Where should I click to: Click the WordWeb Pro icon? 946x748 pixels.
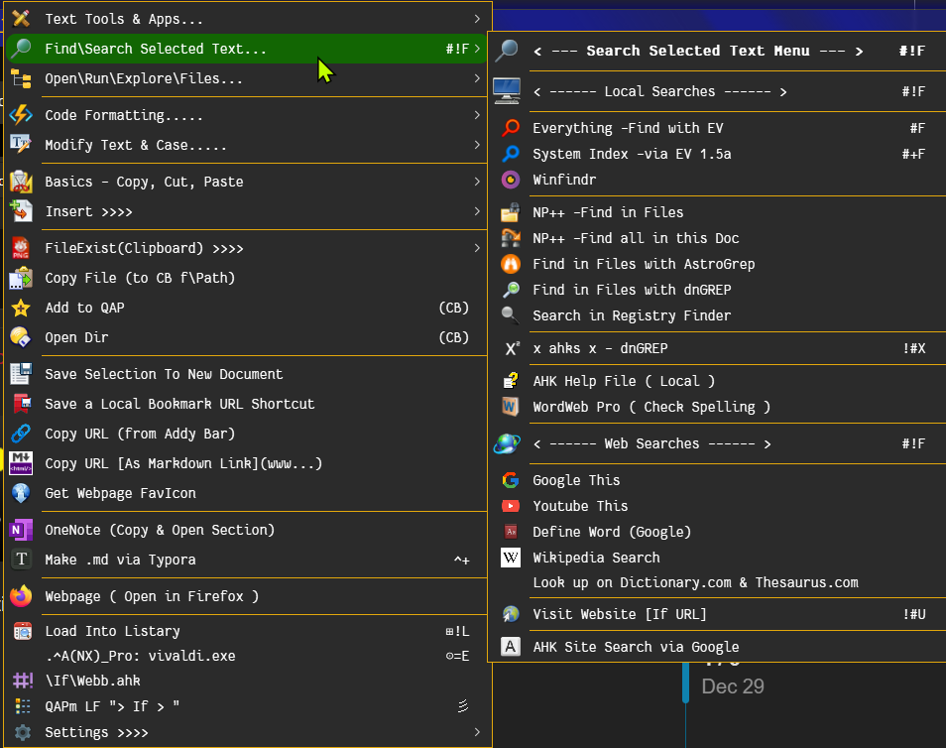[x=511, y=407]
